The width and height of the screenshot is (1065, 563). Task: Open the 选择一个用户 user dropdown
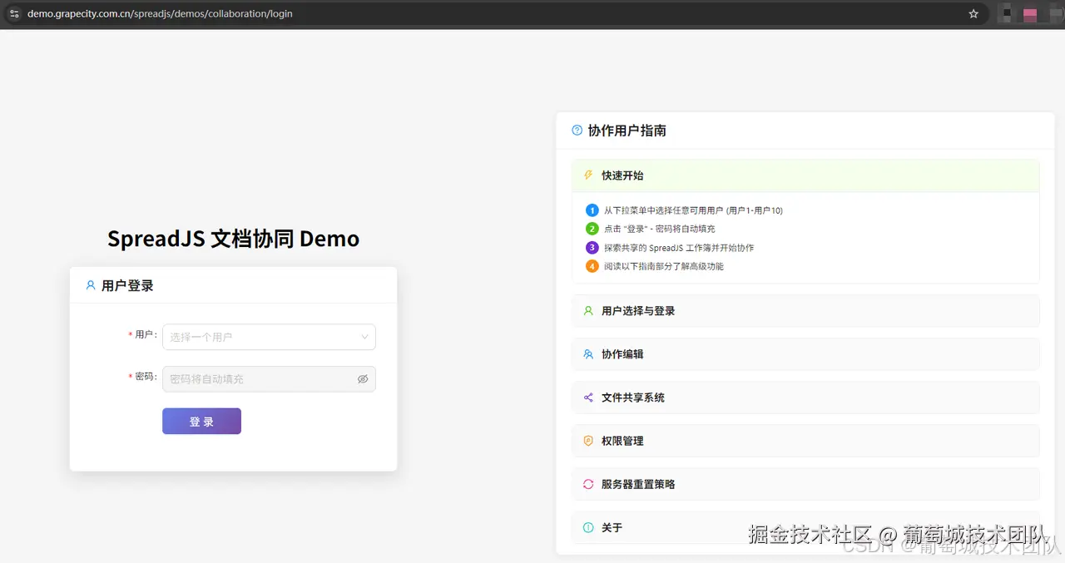click(269, 337)
